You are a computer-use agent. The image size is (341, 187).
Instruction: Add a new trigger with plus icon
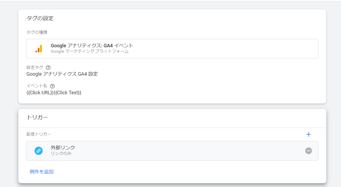point(308,134)
